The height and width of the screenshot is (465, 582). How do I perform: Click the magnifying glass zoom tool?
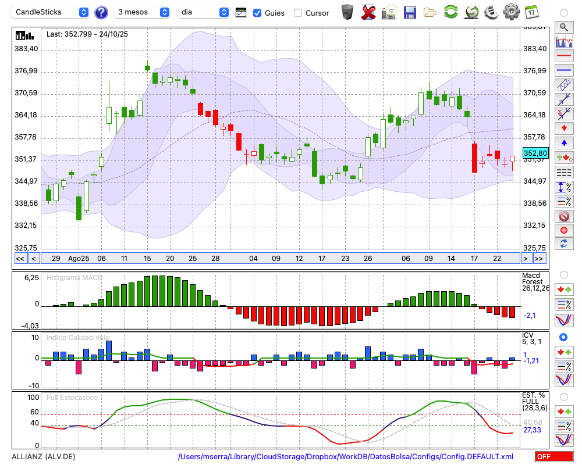coord(563,27)
